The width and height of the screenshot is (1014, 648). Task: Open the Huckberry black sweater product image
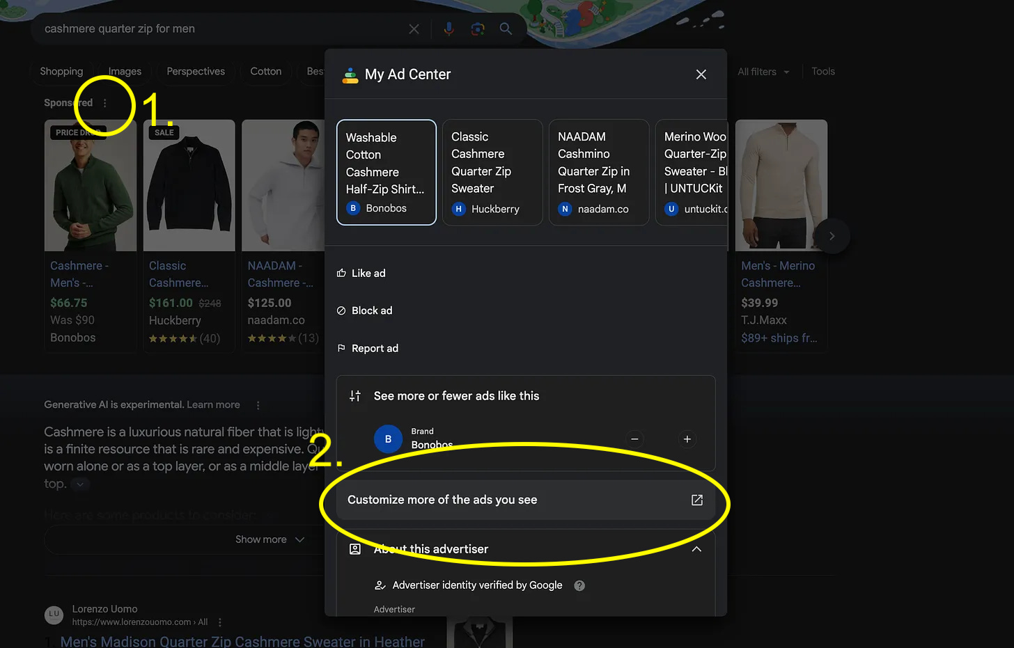tap(189, 185)
